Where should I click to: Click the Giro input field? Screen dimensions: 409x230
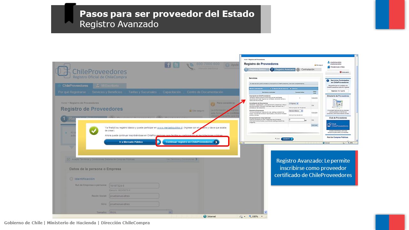point(134,204)
